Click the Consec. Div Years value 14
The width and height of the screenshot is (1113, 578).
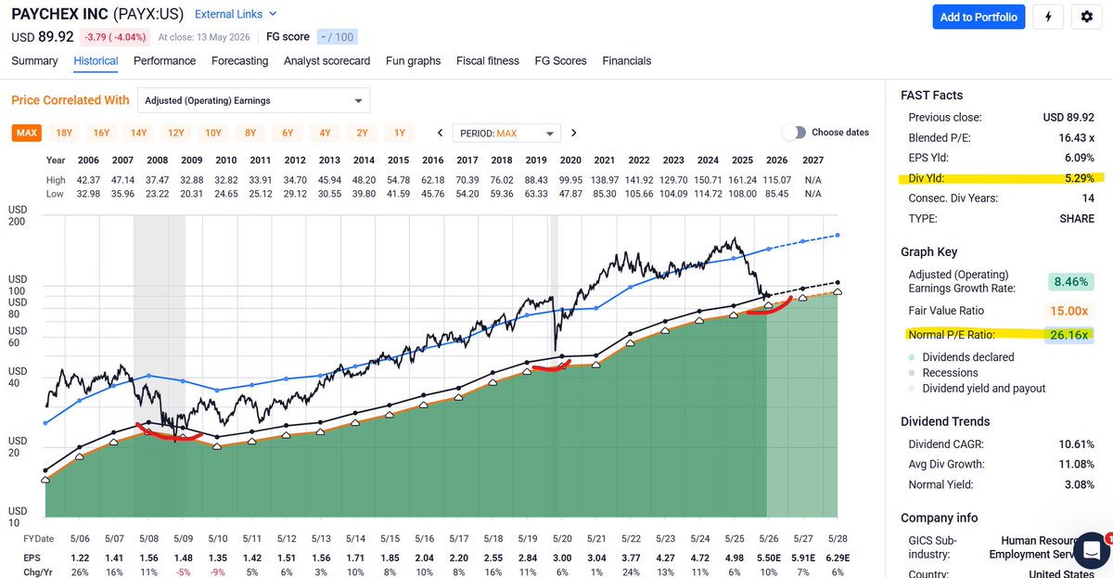[1088, 199]
